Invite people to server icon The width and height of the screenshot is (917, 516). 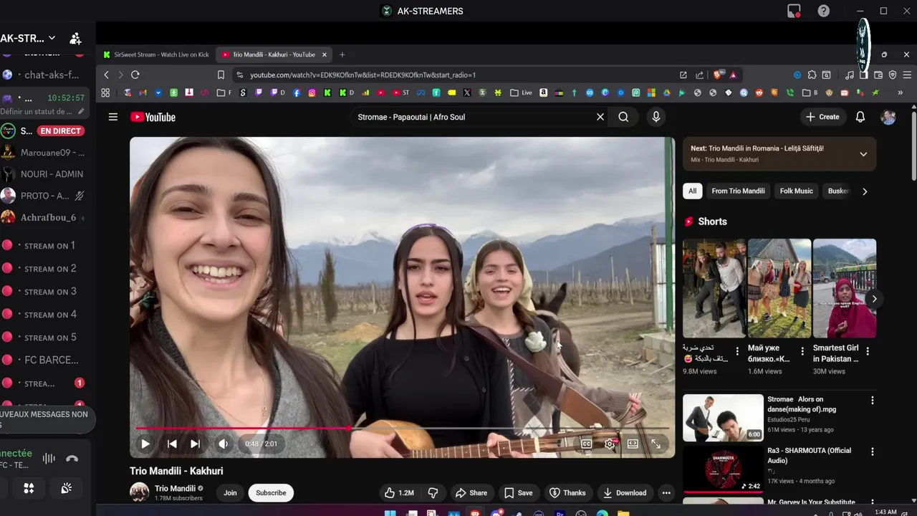(75, 39)
